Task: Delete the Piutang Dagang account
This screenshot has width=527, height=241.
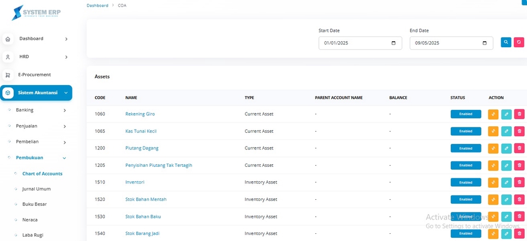Action: coord(519,149)
